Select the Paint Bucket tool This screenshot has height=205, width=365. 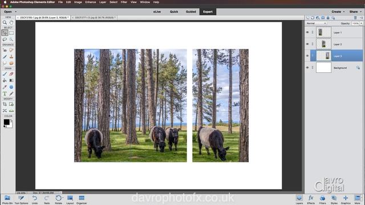(x=5, y=80)
